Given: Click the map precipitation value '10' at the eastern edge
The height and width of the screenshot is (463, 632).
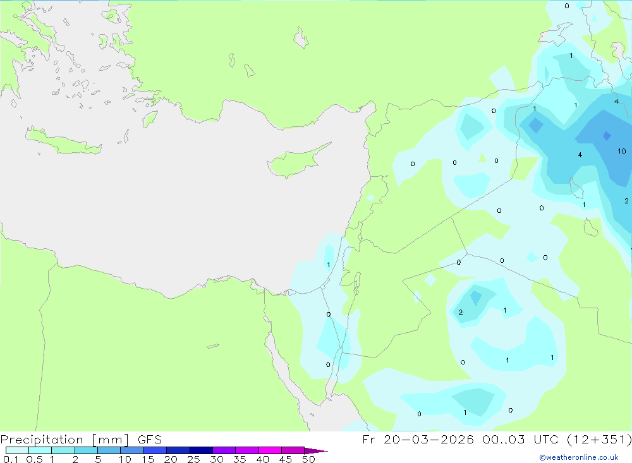Looking at the screenshot, I should click(621, 151).
